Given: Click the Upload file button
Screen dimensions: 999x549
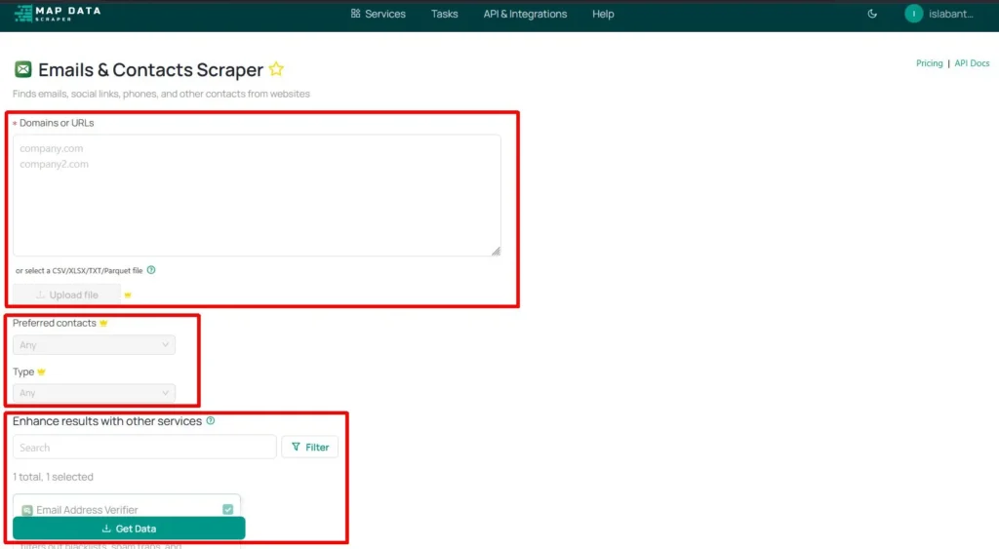Looking at the screenshot, I should pos(67,294).
